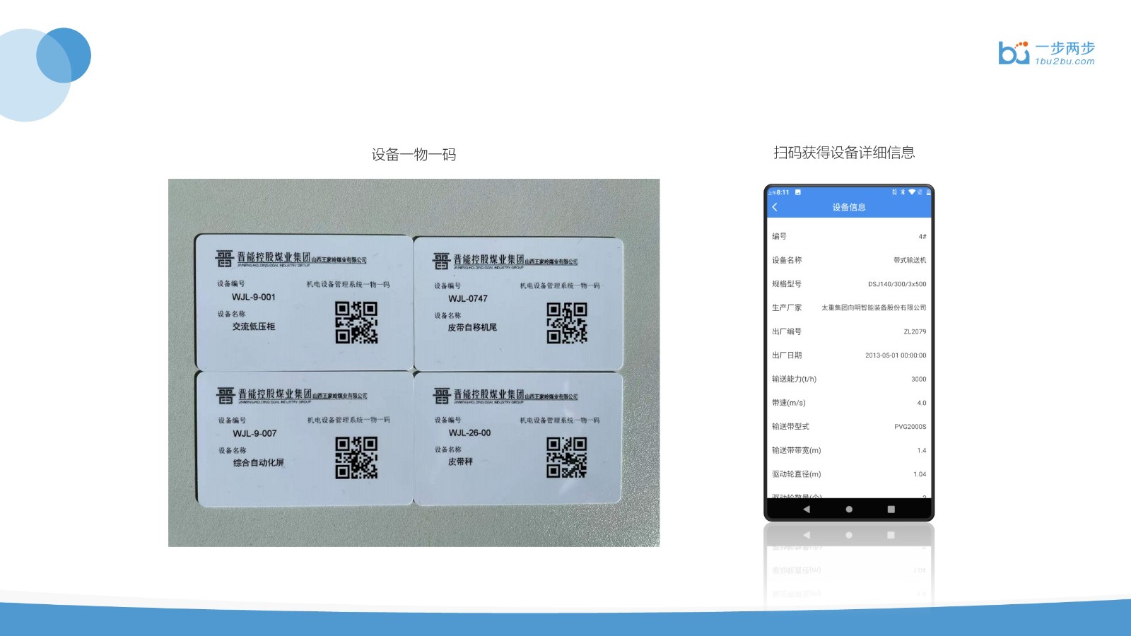Select the 编号 row label

[x=779, y=237]
